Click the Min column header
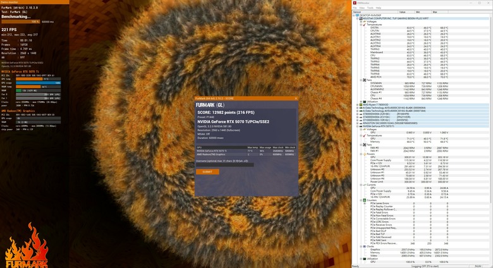 tap(423, 12)
